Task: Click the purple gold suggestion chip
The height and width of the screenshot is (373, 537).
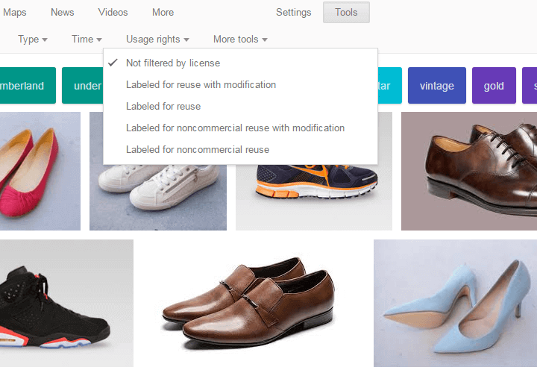Action: pos(494,86)
